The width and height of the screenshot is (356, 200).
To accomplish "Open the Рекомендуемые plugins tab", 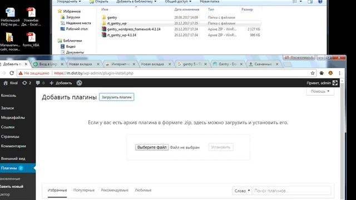I will click(x=115, y=190).
